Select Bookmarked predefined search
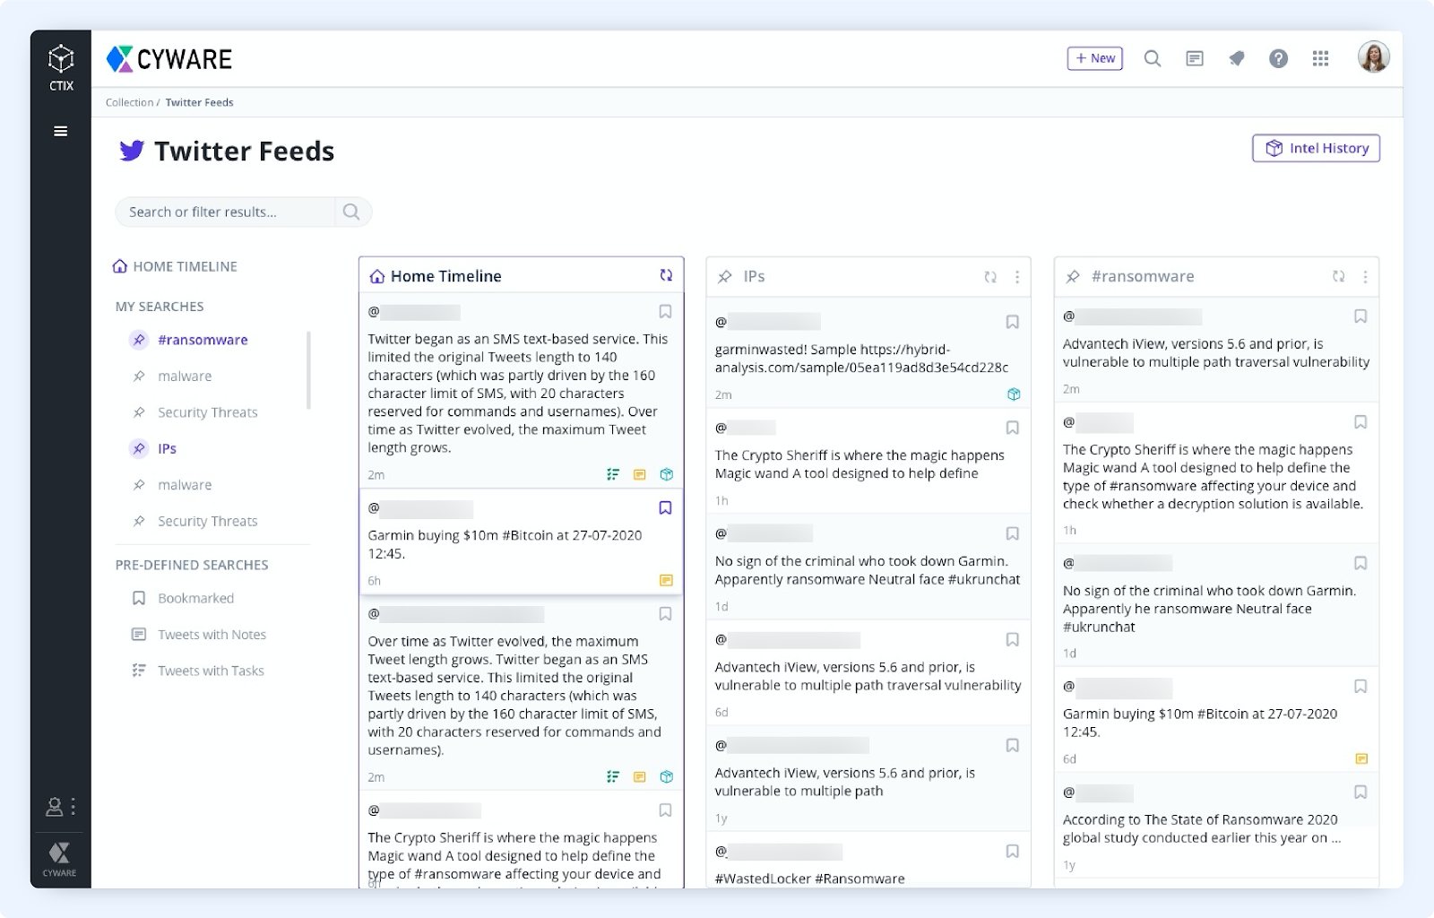The height and width of the screenshot is (918, 1434). pos(195,598)
